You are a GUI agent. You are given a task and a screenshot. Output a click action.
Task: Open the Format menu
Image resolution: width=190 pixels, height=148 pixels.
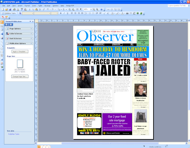tap(27, 6)
